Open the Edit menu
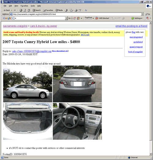Image resolution: width=153 pixels, height=160 pixels. coord(10,6)
